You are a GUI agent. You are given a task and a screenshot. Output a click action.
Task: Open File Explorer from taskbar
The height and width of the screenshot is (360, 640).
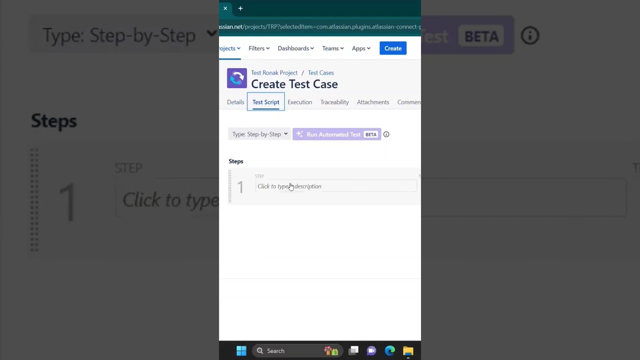pos(408,351)
